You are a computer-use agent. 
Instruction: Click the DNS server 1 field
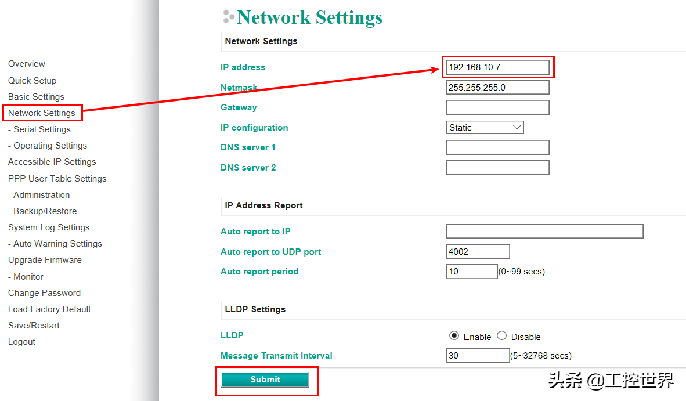coord(497,147)
